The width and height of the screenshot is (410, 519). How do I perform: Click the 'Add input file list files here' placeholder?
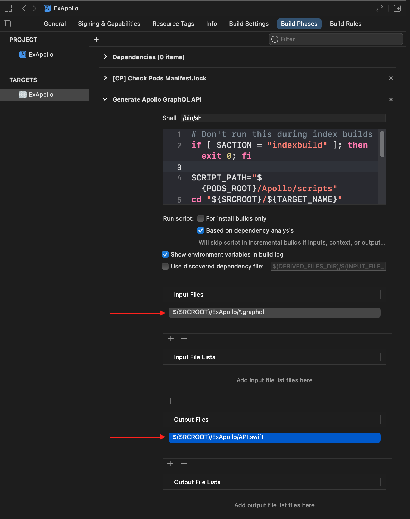tap(274, 380)
